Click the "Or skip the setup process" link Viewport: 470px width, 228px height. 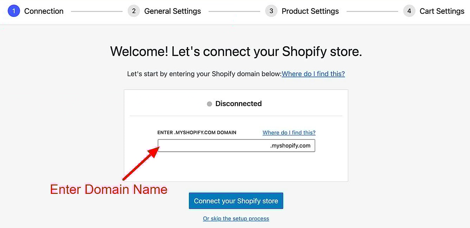click(236, 219)
